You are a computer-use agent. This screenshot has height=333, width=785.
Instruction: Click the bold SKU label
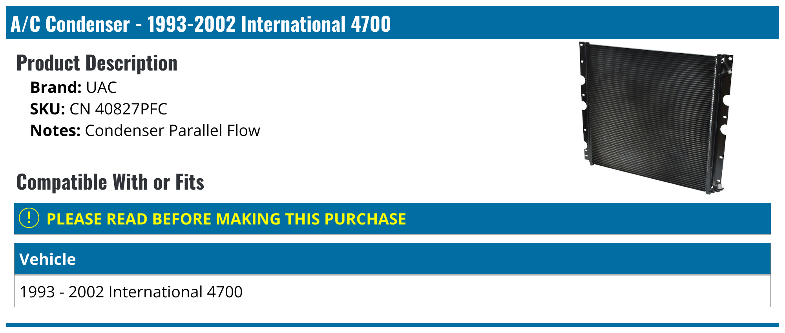[x=47, y=109]
